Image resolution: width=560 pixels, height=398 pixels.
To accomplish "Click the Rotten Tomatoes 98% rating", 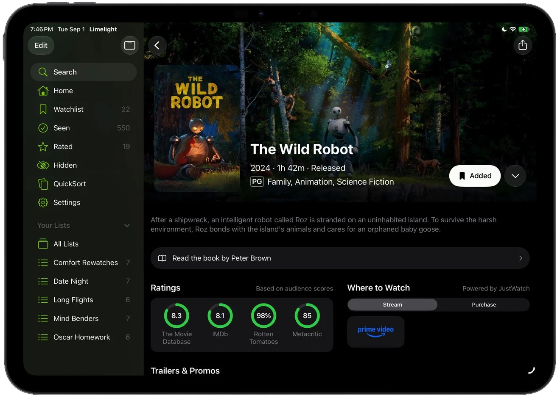I will point(263,324).
